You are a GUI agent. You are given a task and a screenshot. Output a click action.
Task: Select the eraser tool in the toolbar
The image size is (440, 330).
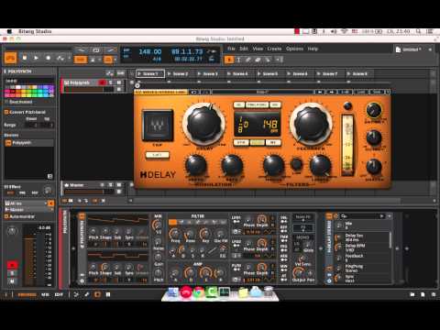click(x=258, y=60)
